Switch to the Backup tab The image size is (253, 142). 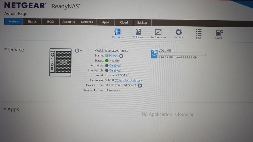click(x=142, y=23)
